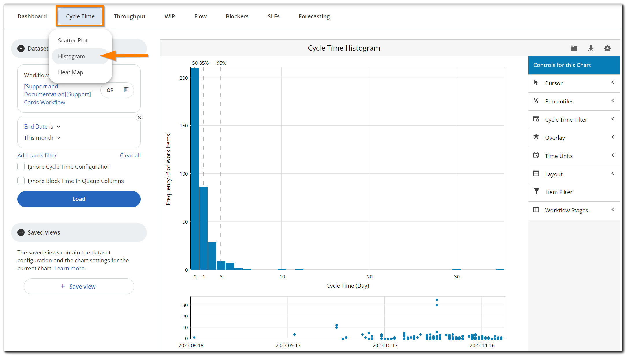Viewport: 630px width, 359px height.
Task: Open the Item Filter funnel icon
Action: point(537,192)
